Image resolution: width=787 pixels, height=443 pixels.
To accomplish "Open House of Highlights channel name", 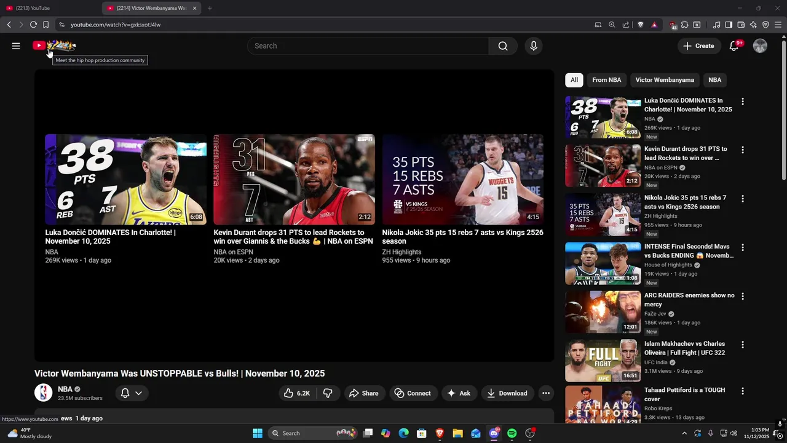I will tap(668, 265).
